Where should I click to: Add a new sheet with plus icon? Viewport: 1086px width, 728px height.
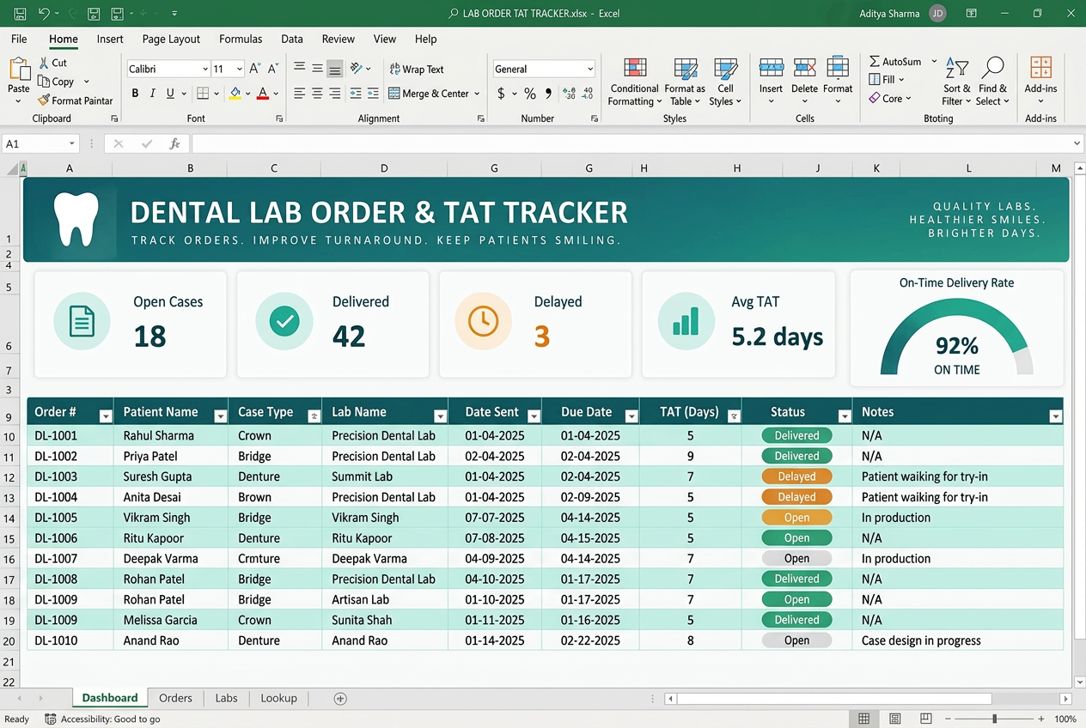340,699
